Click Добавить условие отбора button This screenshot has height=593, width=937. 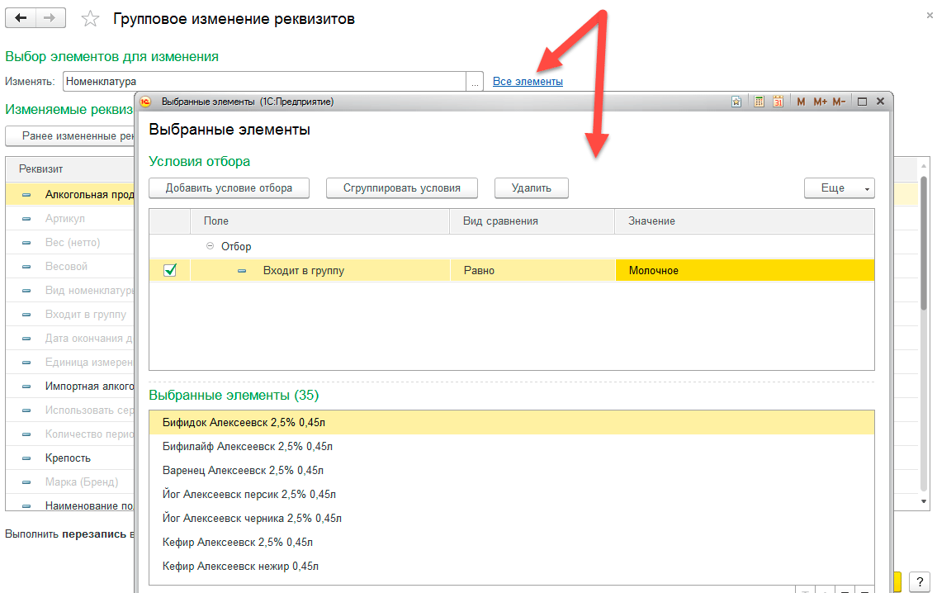tap(229, 188)
